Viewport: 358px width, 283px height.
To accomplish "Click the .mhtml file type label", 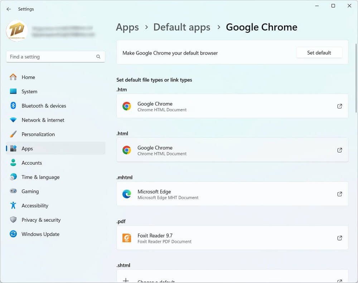I will click(125, 177).
